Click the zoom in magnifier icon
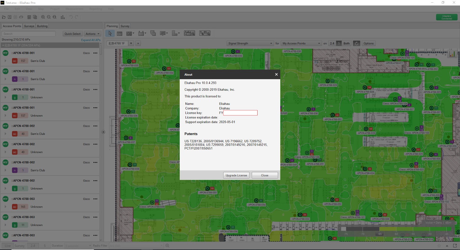This screenshot has width=460, height=250. click(43, 17)
